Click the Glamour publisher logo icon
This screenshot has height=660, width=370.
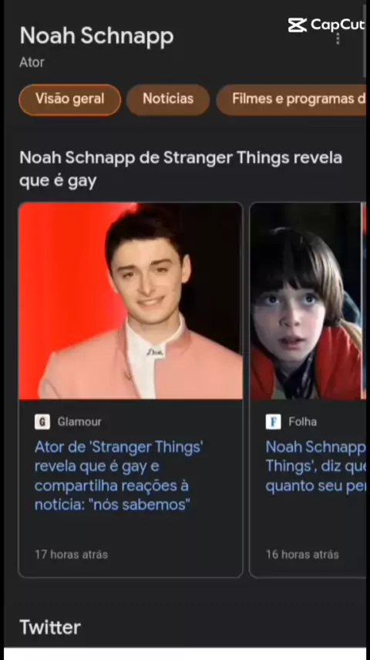[x=42, y=421]
